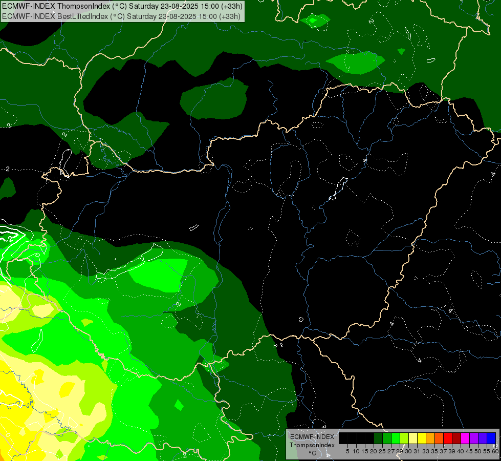Click the legend scale value "35"

click(434, 451)
